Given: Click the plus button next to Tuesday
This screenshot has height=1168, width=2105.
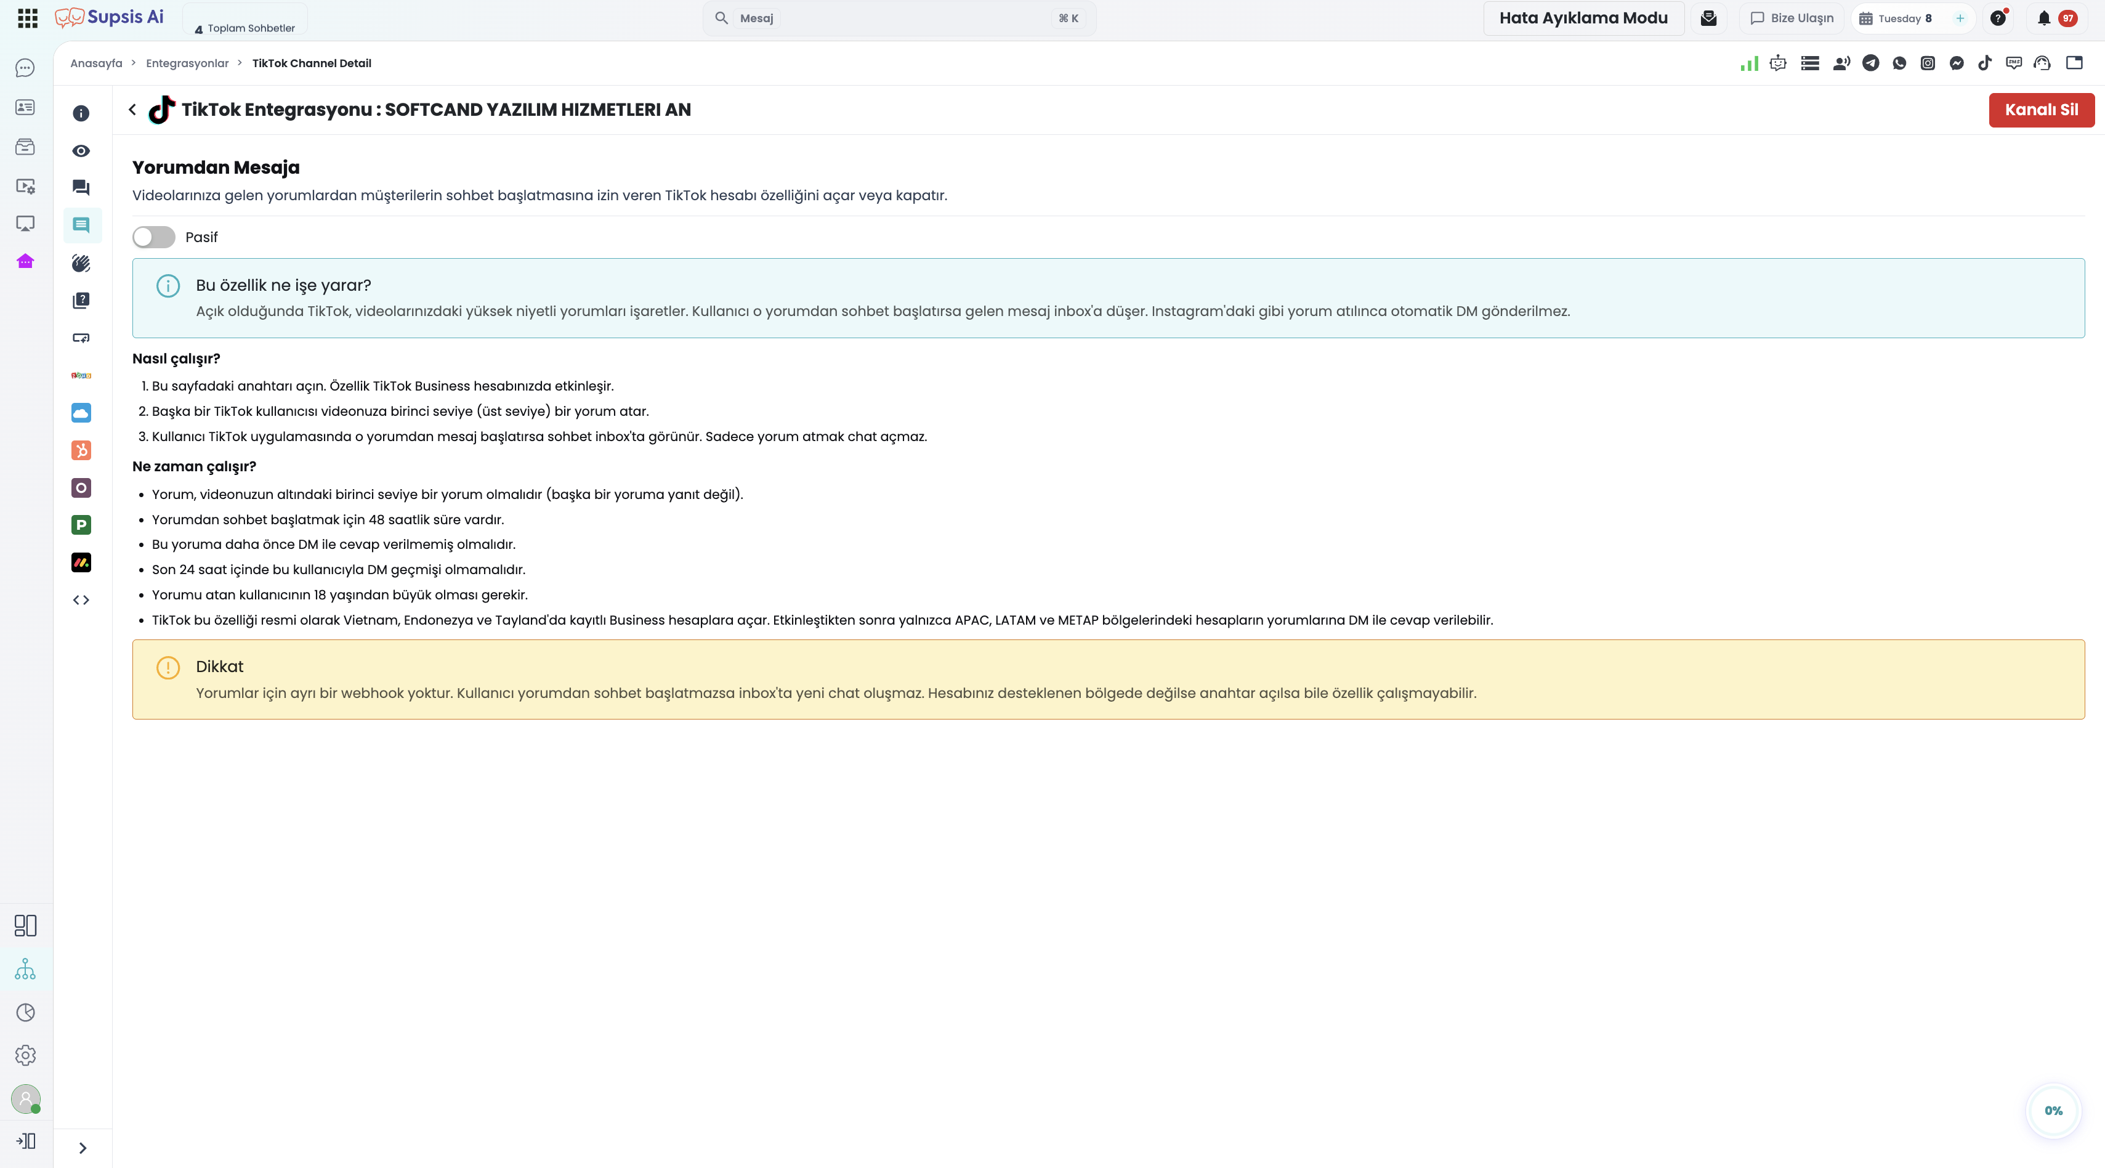Looking at the screenshot, I should [1960, 18].
